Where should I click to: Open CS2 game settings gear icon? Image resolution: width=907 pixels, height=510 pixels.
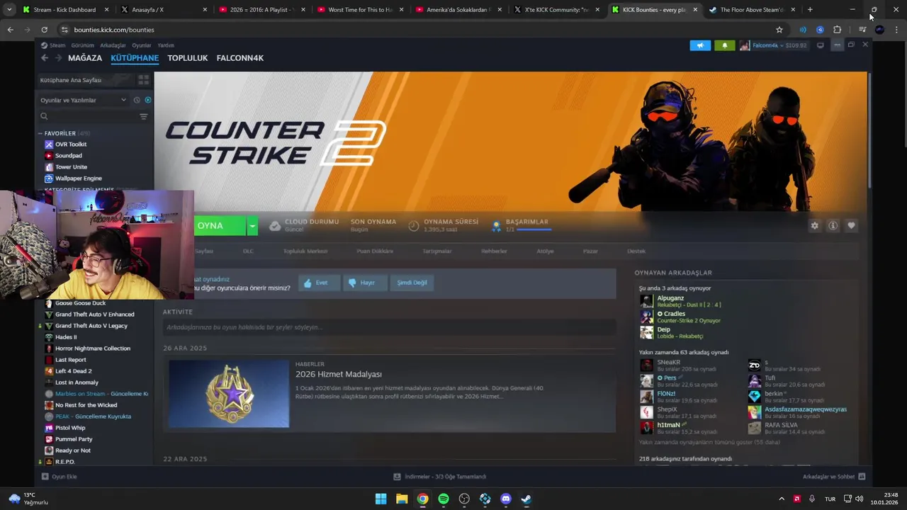pyautogui.click(x=814, y=225)
